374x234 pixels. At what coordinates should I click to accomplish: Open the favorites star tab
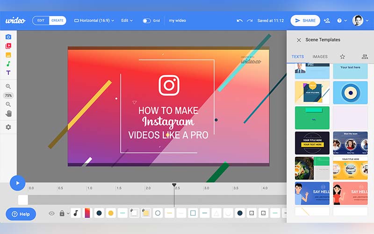[x=343, y=57]
